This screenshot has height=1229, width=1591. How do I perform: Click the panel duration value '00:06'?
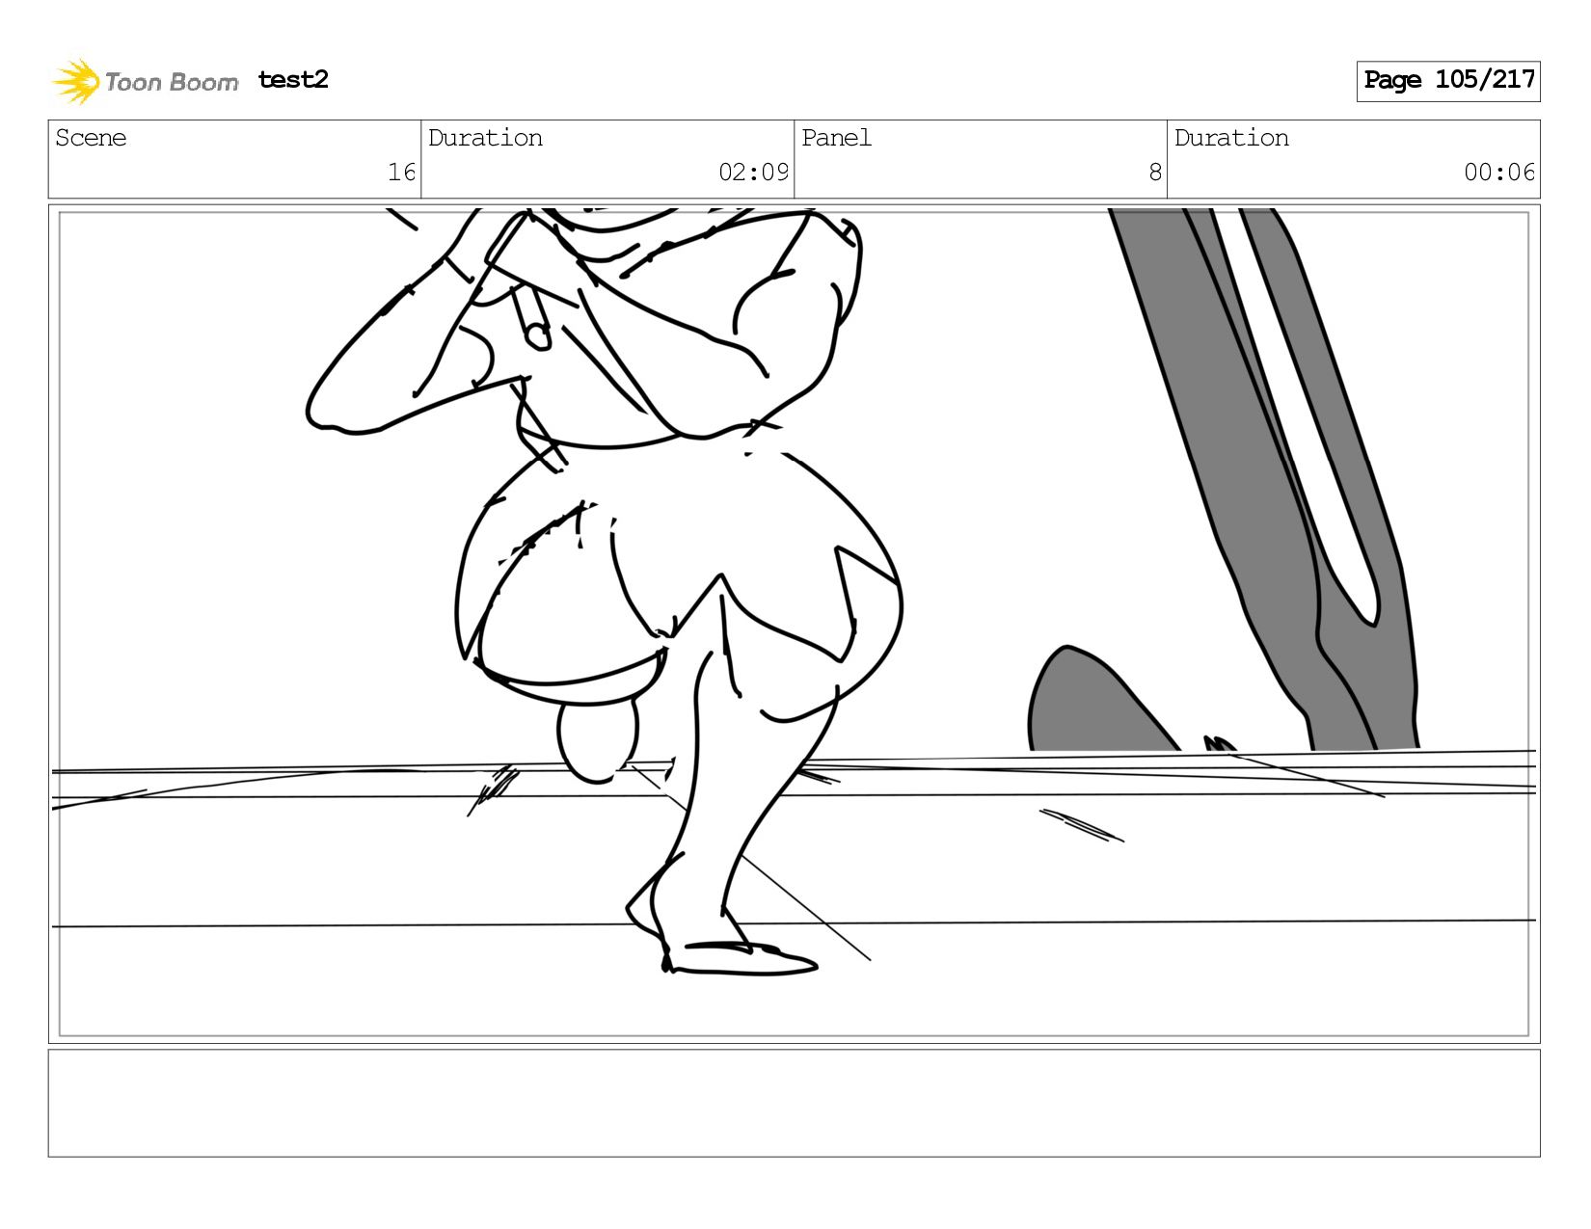[1499, 173]
